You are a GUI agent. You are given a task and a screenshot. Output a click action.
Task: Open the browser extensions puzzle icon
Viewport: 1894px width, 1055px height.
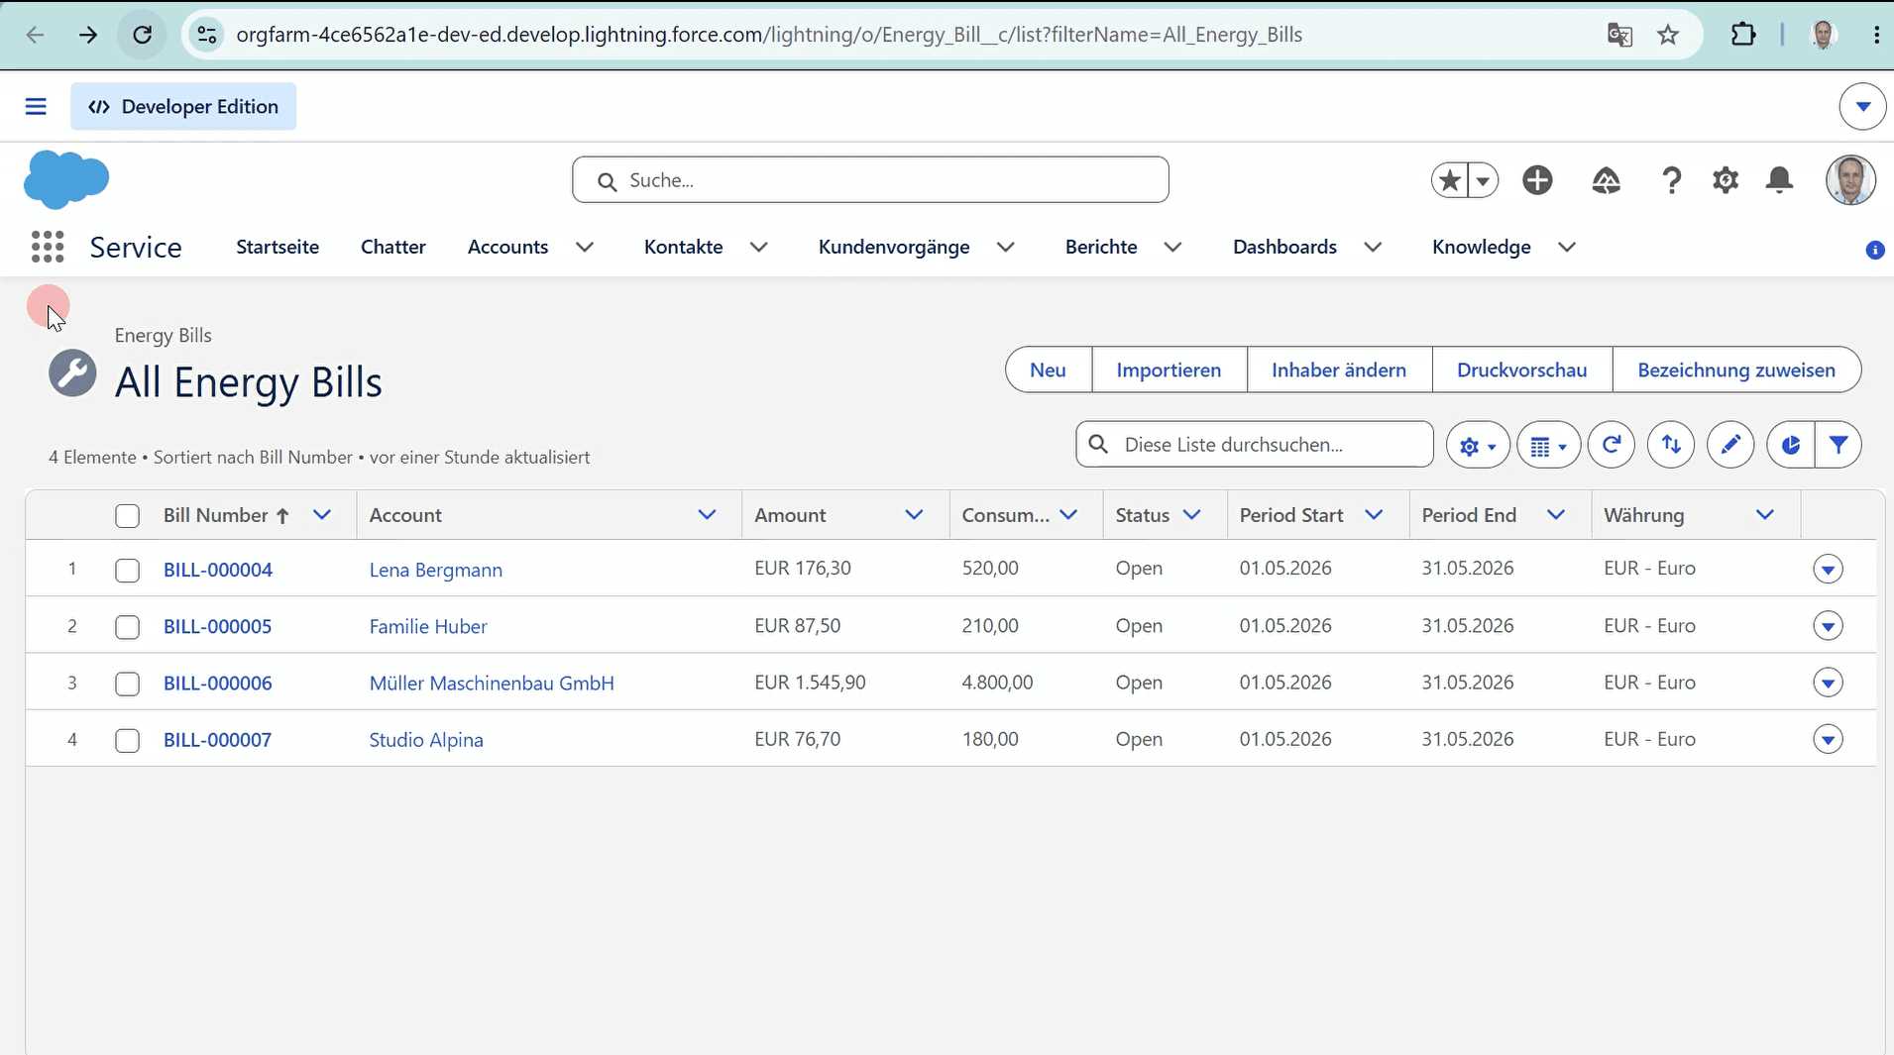pyautogui.click(x=1743, y=35)
